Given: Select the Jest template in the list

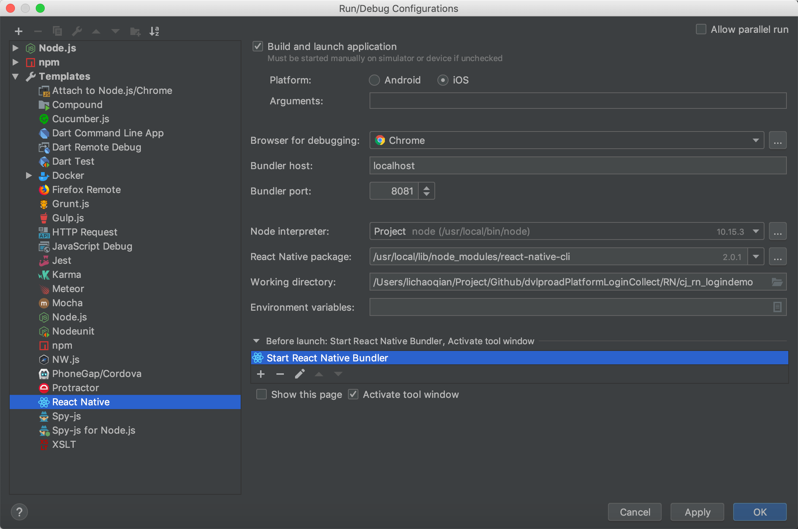Looking at the screenshot, I should (x=61, y=260).
